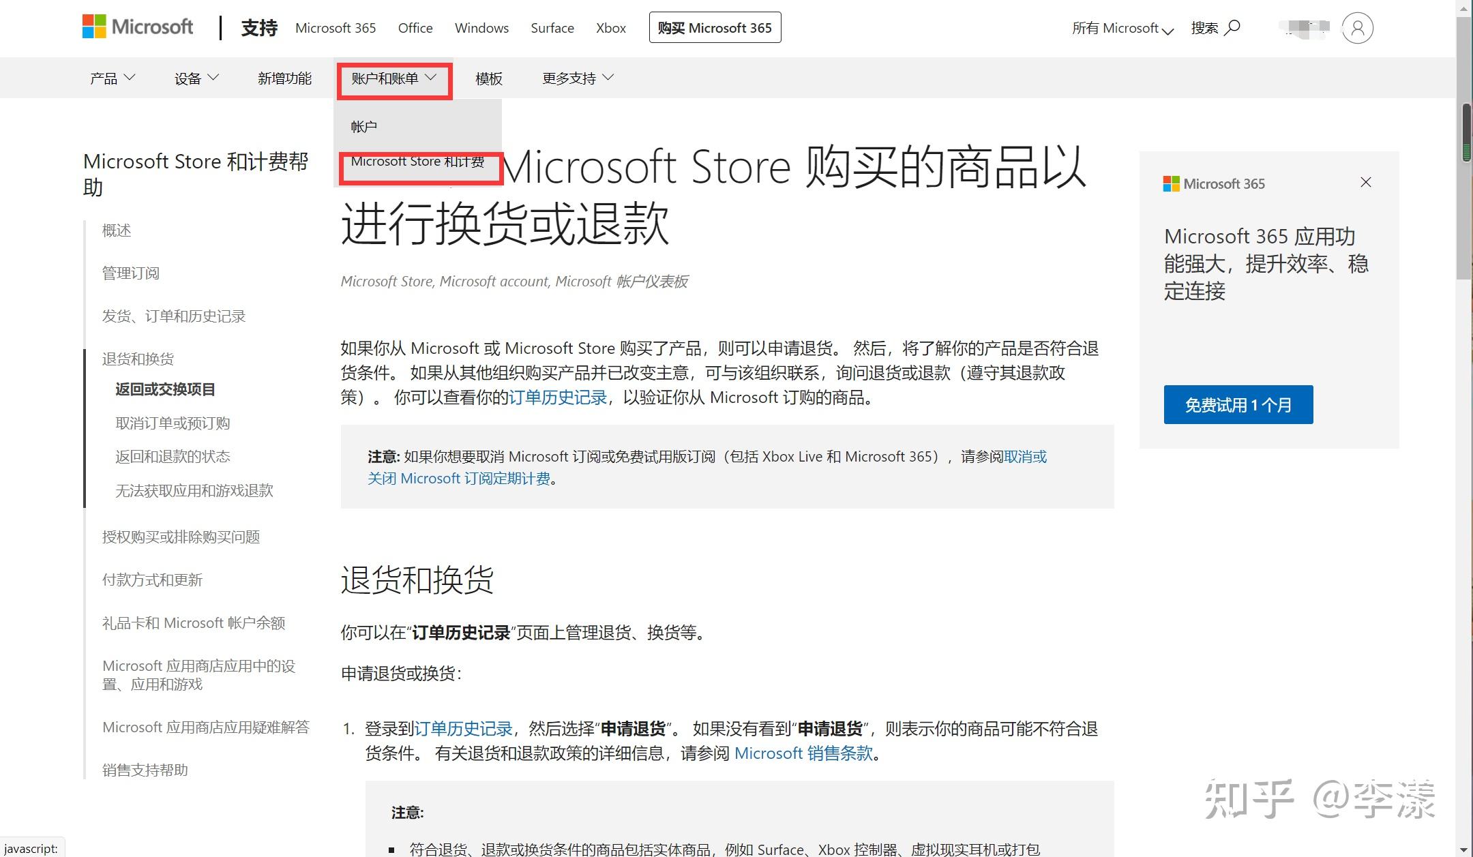
Task: Select Microsoft 应用商店应用中的设置 sidebar item
Action: pyautogui.click(x=199, y=675)
